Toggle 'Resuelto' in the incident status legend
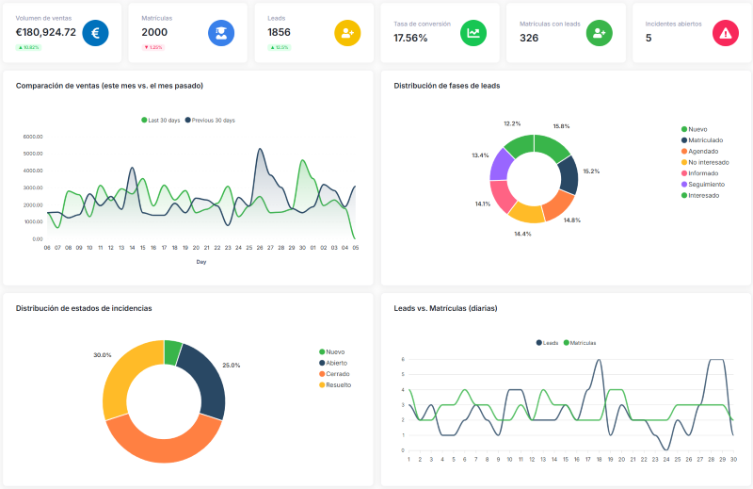The image size is (753, 489). (x=338, y=384)
